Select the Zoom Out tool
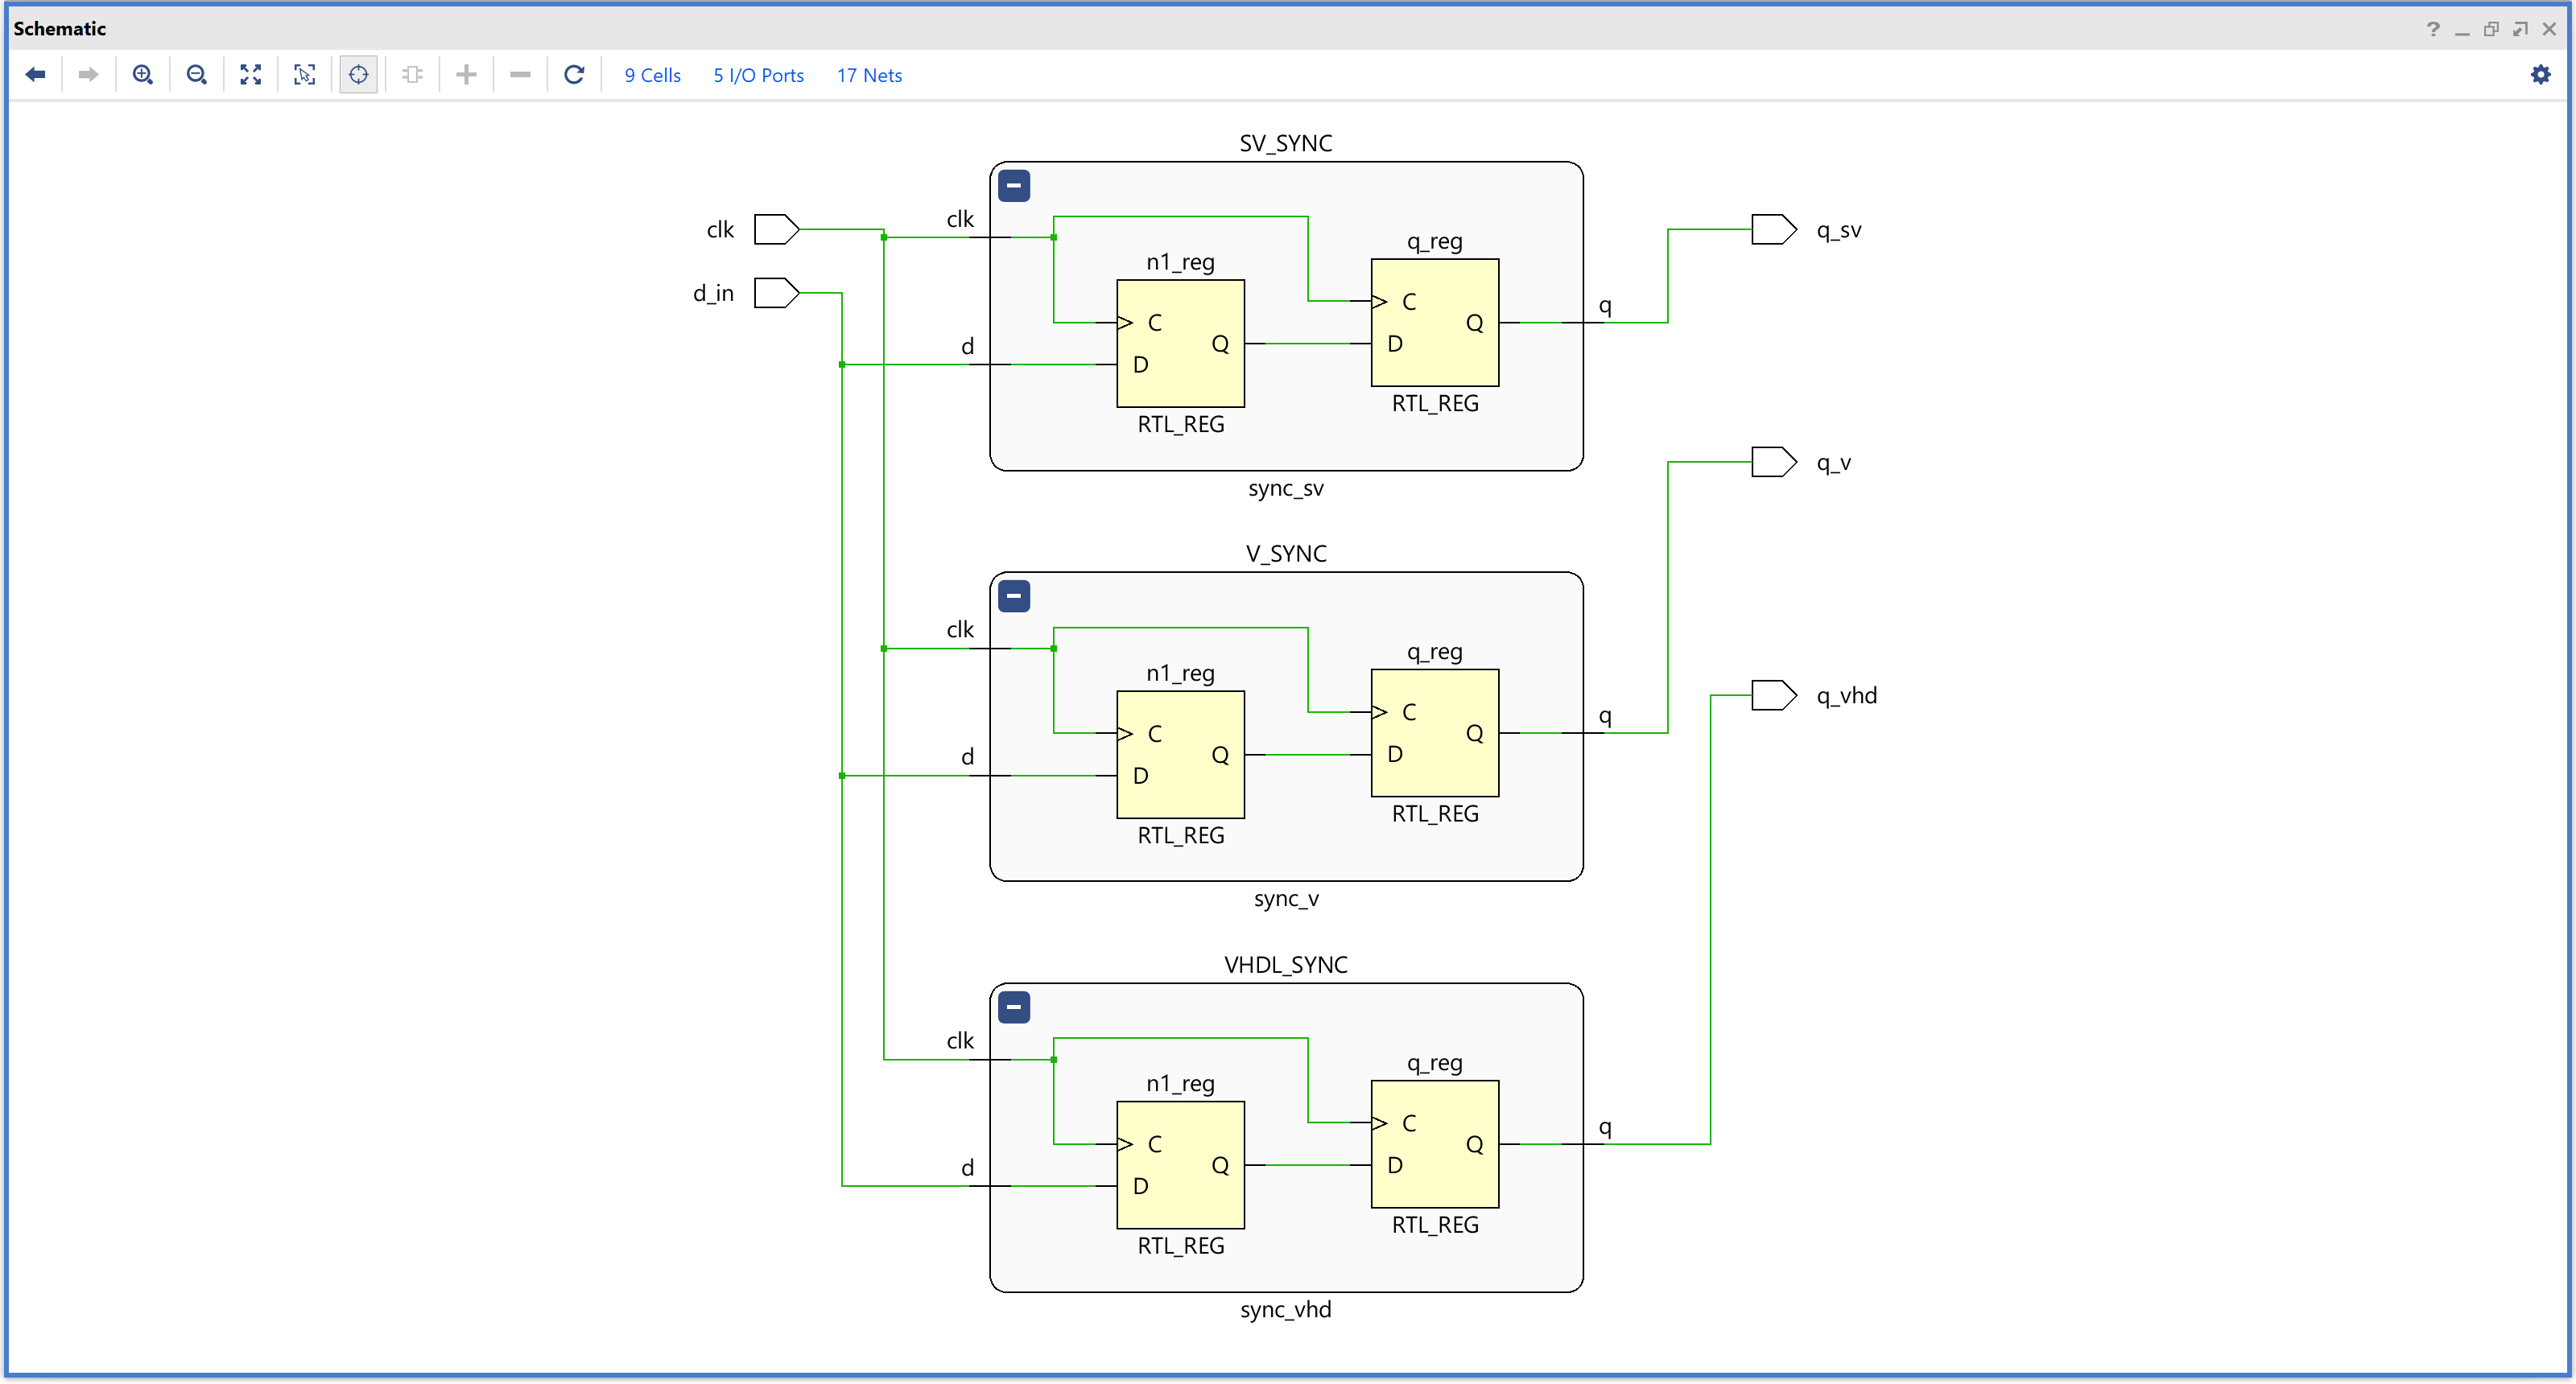Image resolution: width=2576 pixels, height=1384 pixels. [x=197, y=74]
